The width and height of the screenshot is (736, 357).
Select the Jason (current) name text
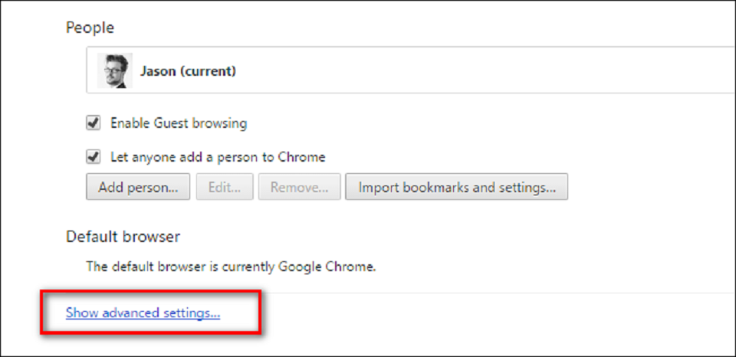point(188,71)
